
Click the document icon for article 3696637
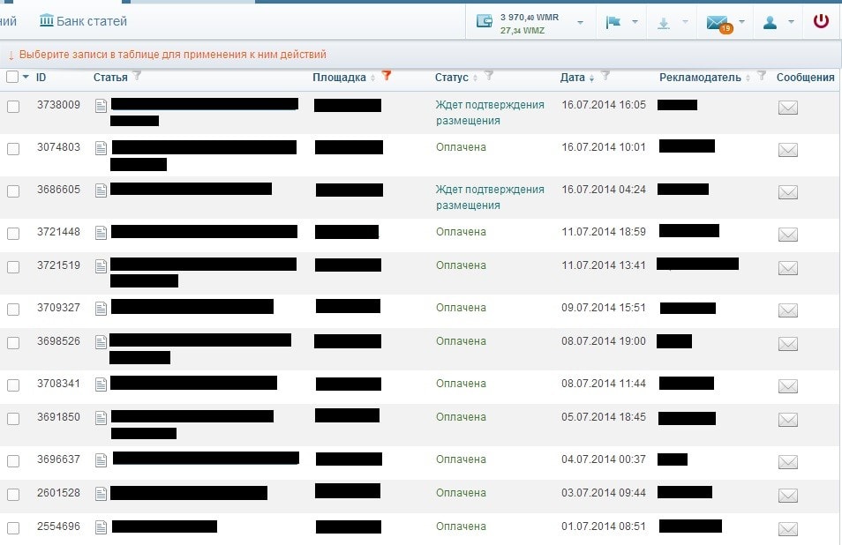pos(101,460)
